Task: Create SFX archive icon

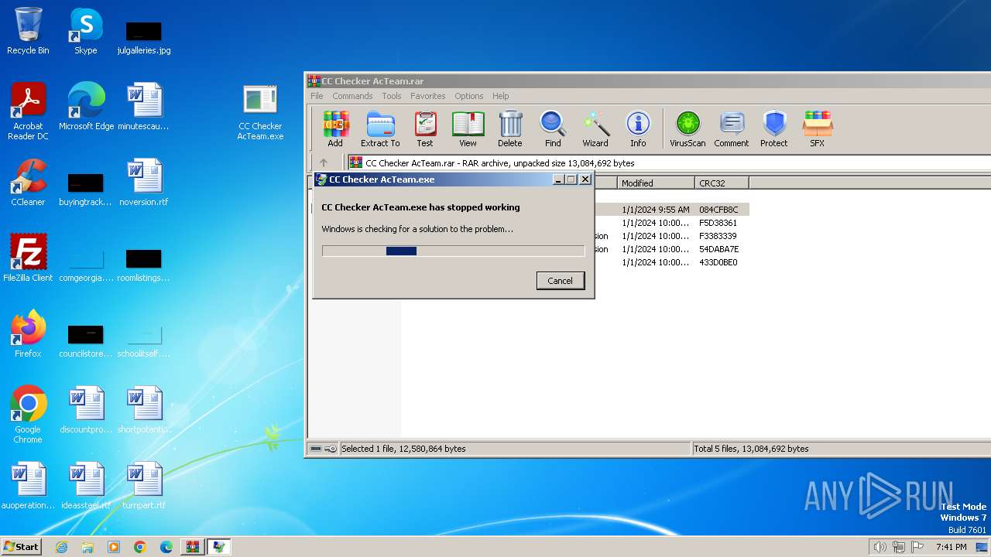Action: click(x=817, y=128)
